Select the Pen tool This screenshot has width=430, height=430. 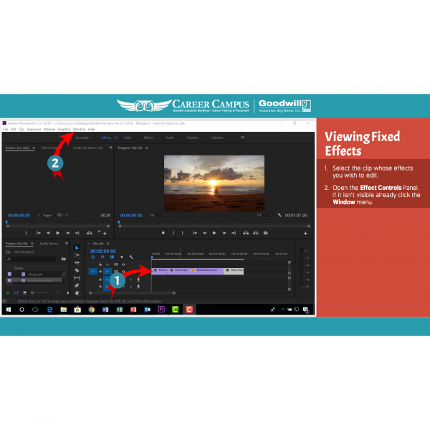pyautogui.click(x=77, y=285)
